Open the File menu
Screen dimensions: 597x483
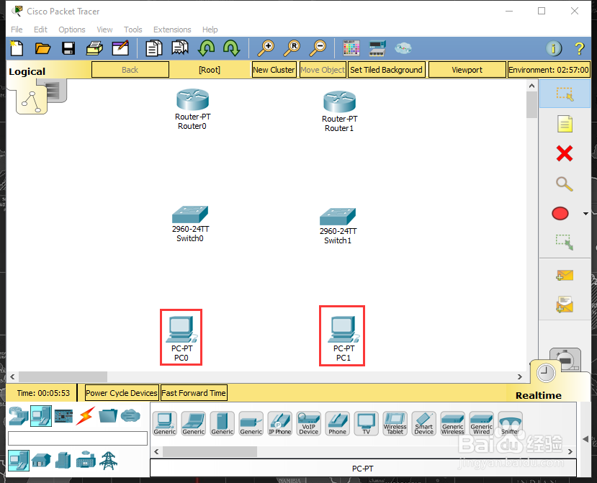click(x=17, y=30)
